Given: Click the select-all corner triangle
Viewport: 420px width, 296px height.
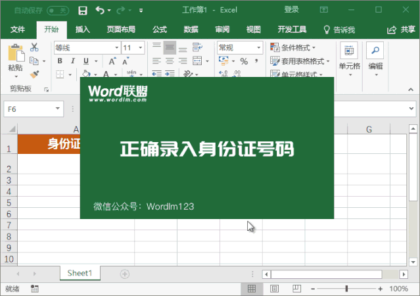Looking at the screenshot, I should (x=12, y=129).
